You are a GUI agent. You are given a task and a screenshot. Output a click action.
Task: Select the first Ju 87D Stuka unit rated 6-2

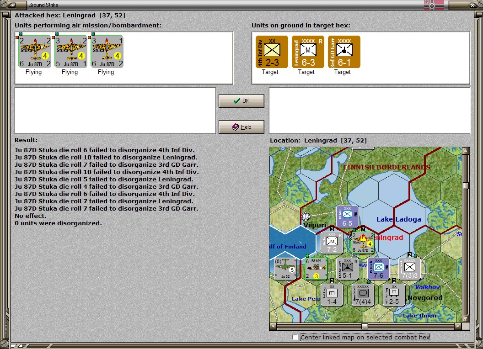tap(34, 52)
